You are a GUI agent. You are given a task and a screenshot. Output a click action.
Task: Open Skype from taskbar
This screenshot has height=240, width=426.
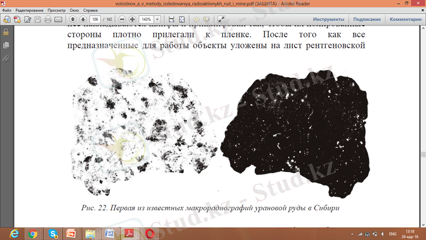tap(53, 234)
